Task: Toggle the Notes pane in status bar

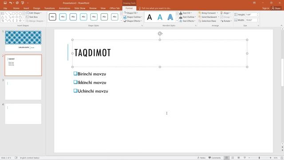Action: (x=201, y=158)
